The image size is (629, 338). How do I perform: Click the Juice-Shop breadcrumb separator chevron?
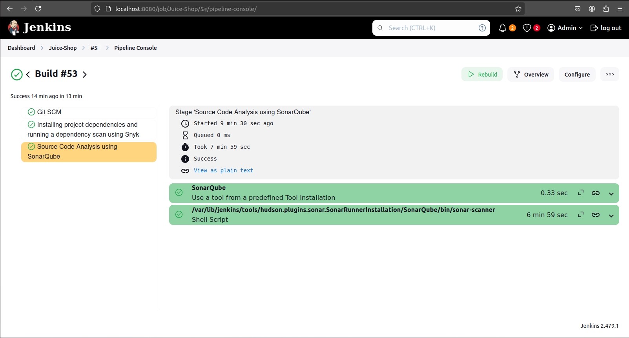[84, 48]
